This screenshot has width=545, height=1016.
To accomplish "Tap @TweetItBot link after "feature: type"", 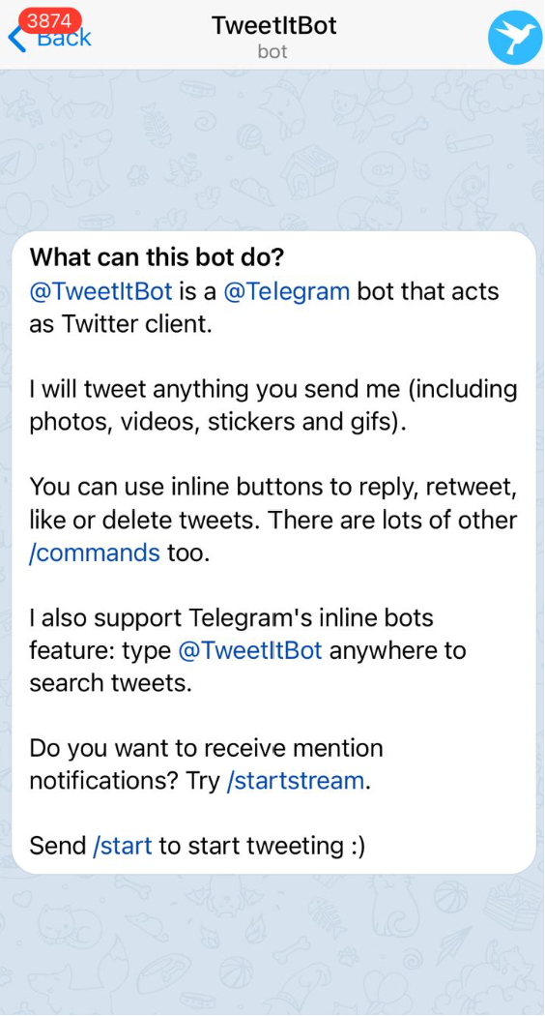I will [x=250, y=650].
